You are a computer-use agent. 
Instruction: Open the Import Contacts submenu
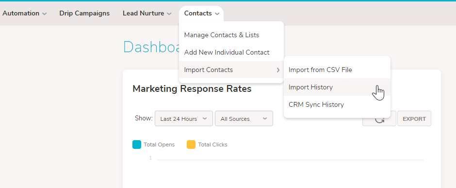231,70
